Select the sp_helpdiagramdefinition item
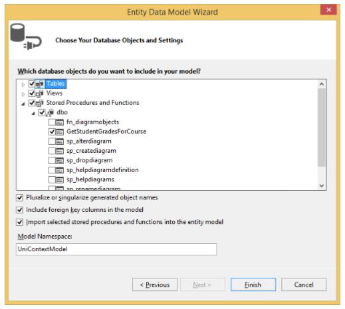Viewport: 345px width, 309px height. [x=102, y=170]
